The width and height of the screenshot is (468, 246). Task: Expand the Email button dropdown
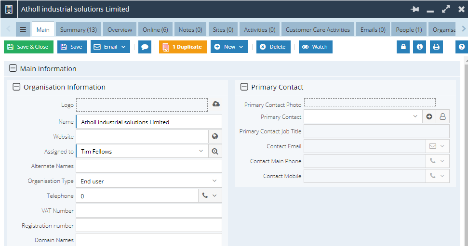click(123, 47)
